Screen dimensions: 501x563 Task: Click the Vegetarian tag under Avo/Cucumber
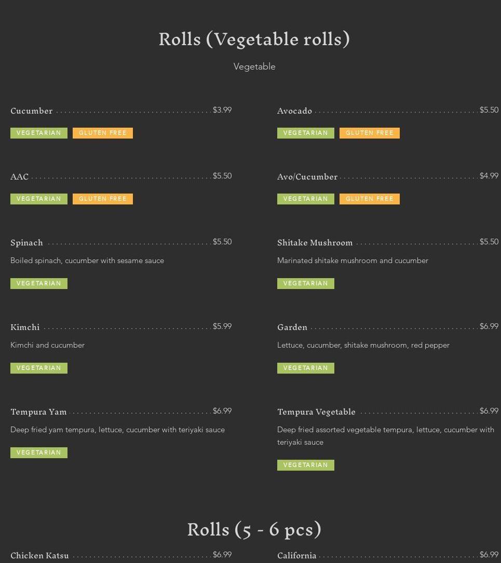(306, 199)
